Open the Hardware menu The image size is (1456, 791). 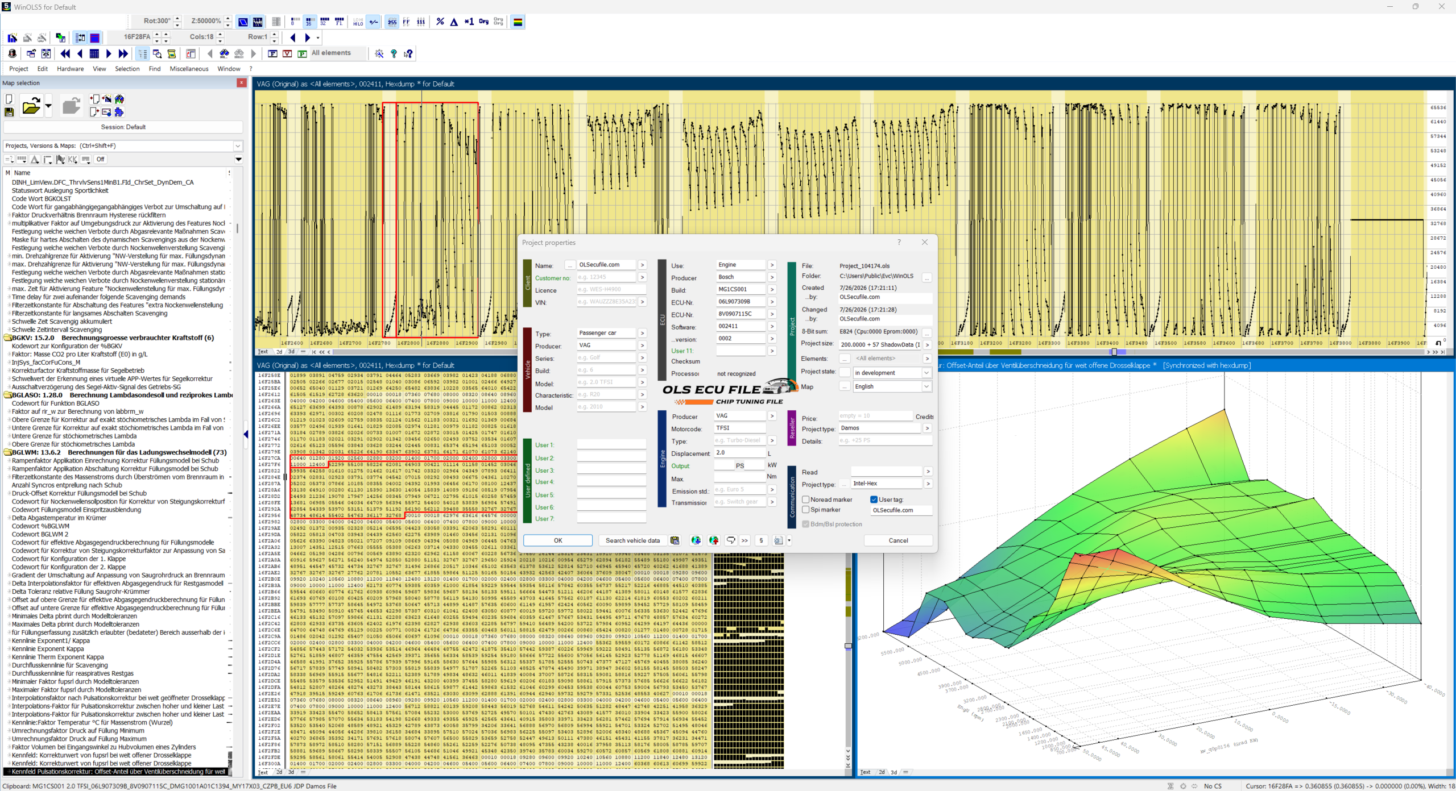click(71, 69)
